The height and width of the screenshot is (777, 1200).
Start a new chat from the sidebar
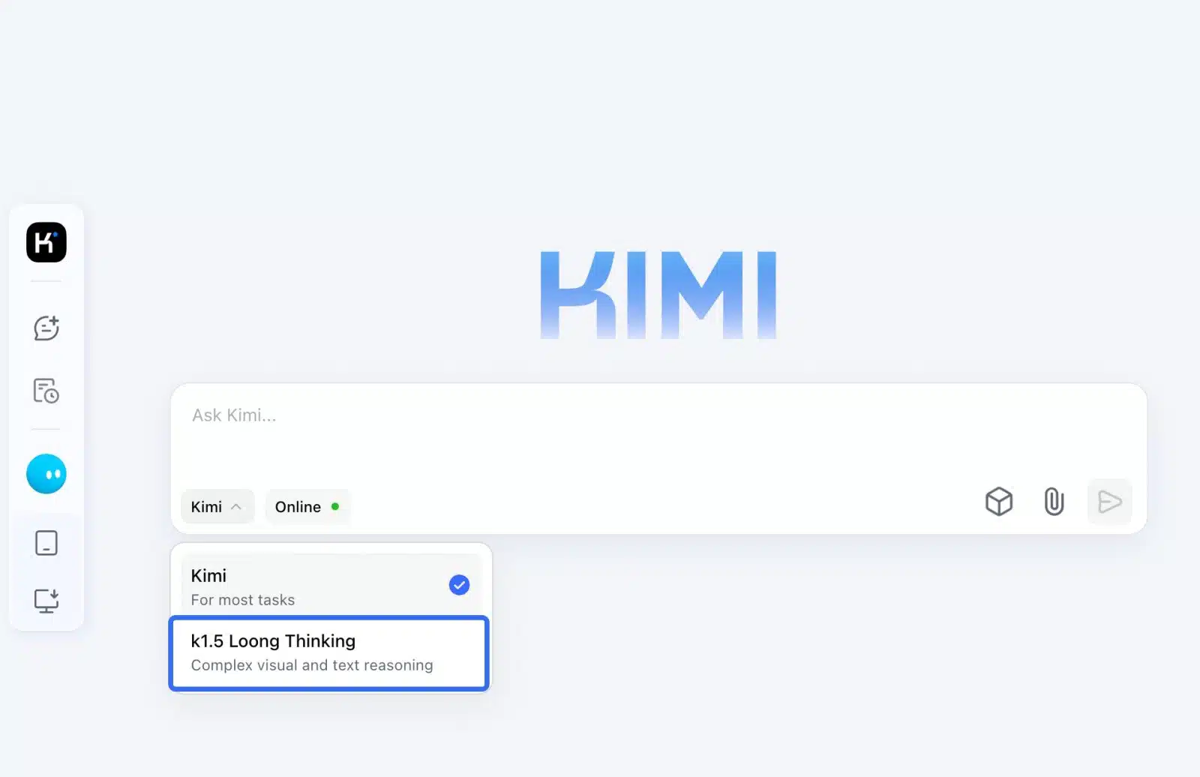pos(46,328)
